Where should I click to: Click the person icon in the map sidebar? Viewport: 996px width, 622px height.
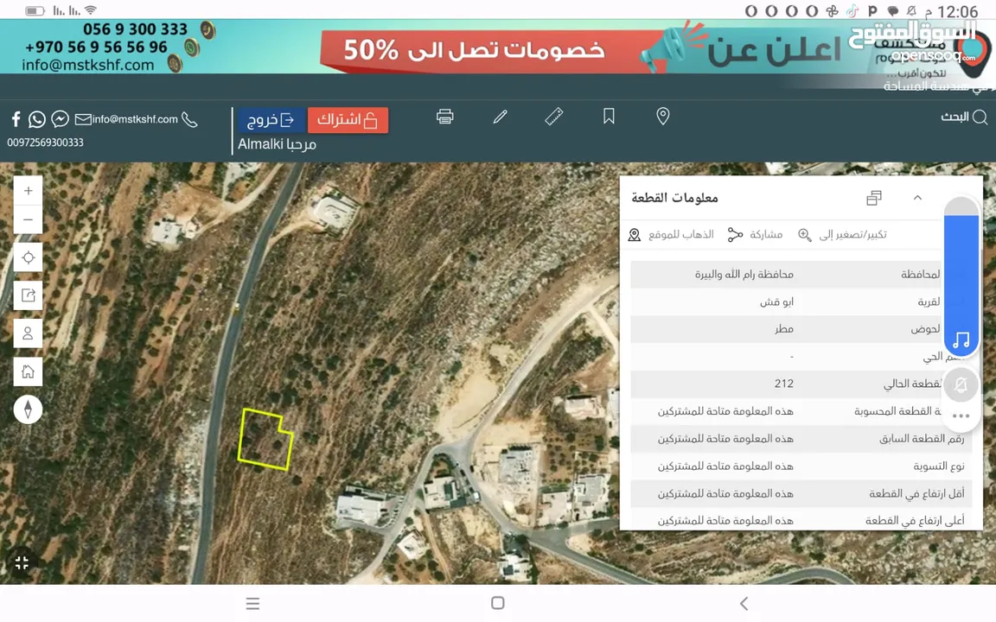28,333
